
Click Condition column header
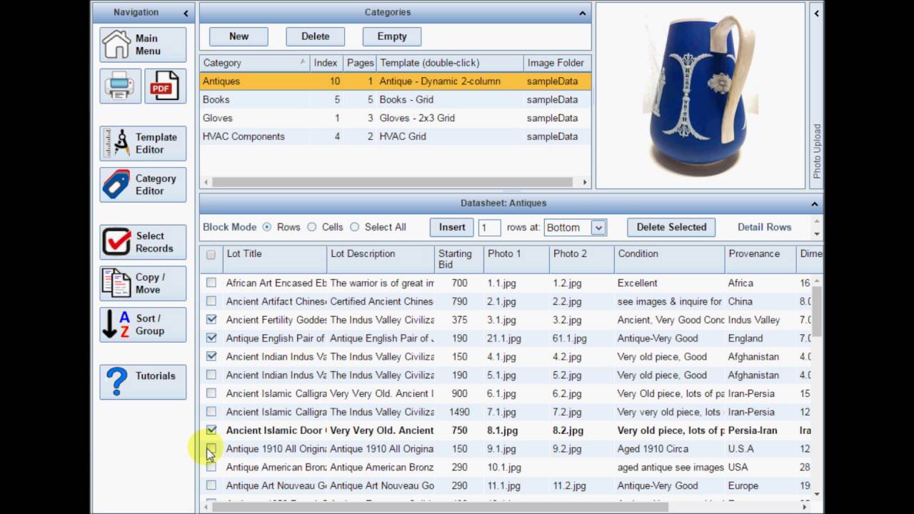coord(669,260)
